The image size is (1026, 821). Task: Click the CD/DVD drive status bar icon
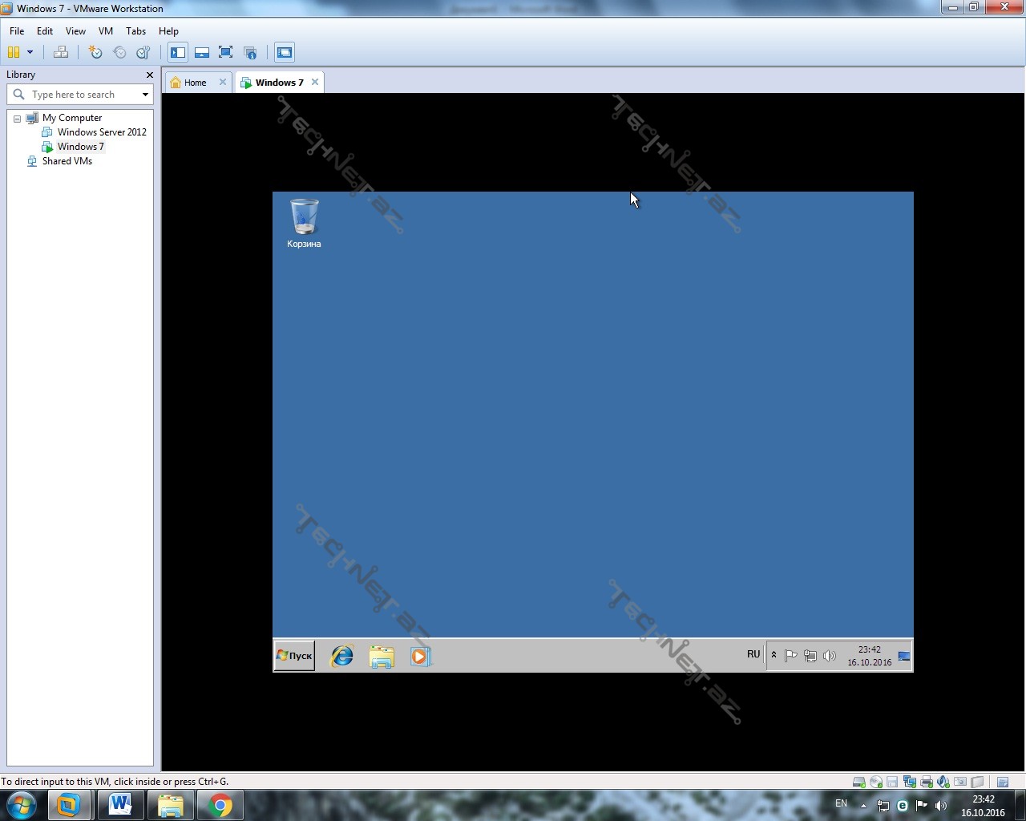pyautogui.click(x=875, y=782)
